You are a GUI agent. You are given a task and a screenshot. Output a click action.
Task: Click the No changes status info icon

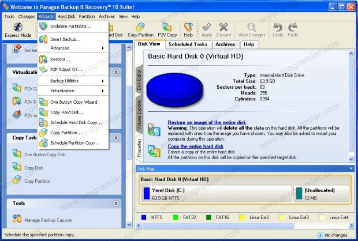(x=320, y=235)
